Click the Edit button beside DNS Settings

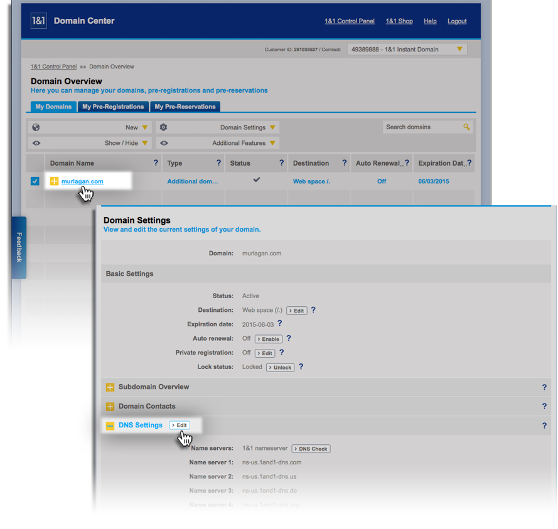180,425
